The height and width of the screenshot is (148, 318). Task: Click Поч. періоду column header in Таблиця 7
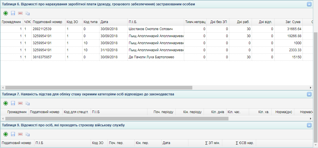(161, 112)
